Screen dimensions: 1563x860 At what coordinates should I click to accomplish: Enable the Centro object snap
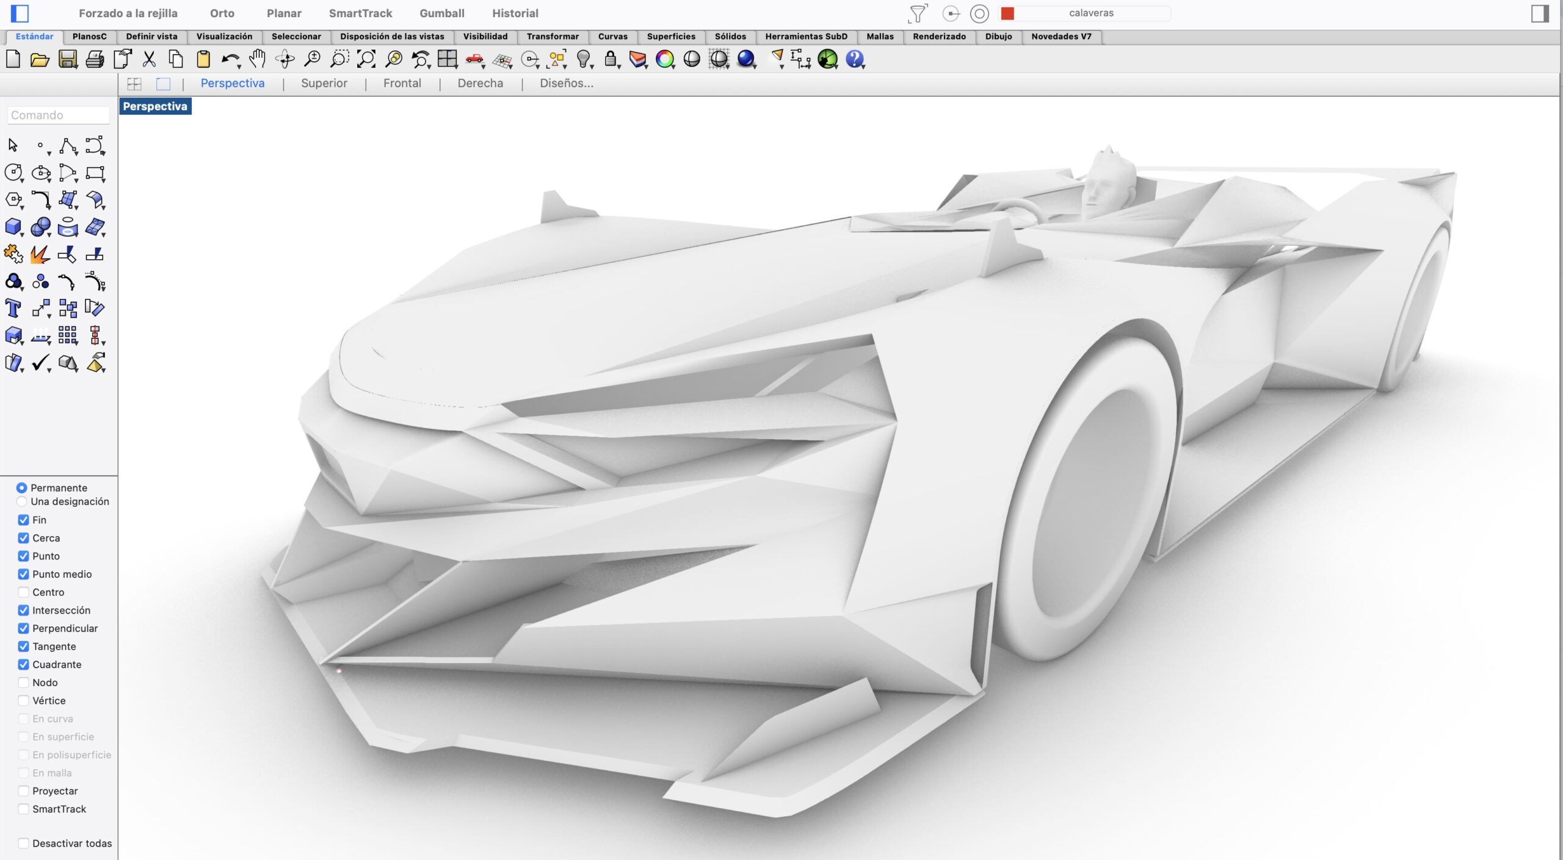(x=23, y=592)
